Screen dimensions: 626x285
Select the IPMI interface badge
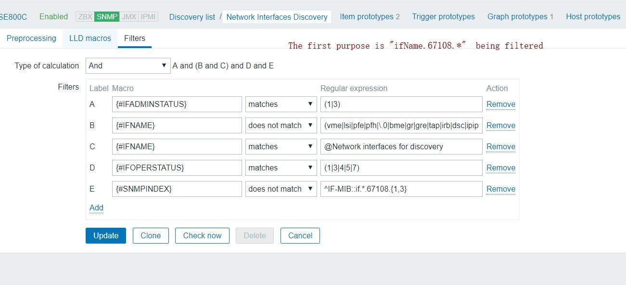click(x=148, y=16)
